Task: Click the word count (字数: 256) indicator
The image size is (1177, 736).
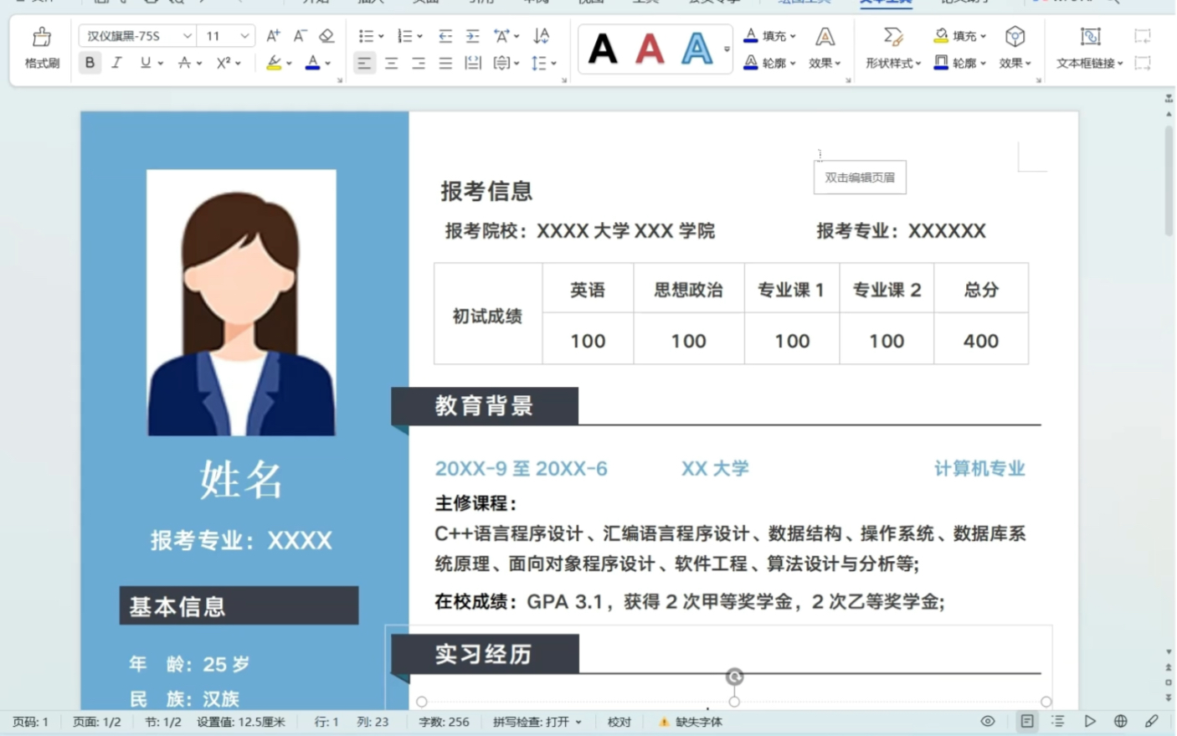Action: 444,722
